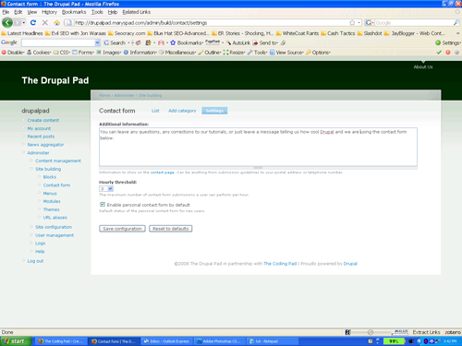The width and height of the screenshot is (462, 346).
Task: Click the Create content link
Action: click(43, 120)
